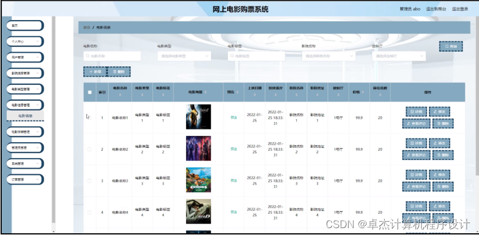Click into the 电影名称 search input field
This screenshot has width=479, height=235.
[x=112, y=56]
